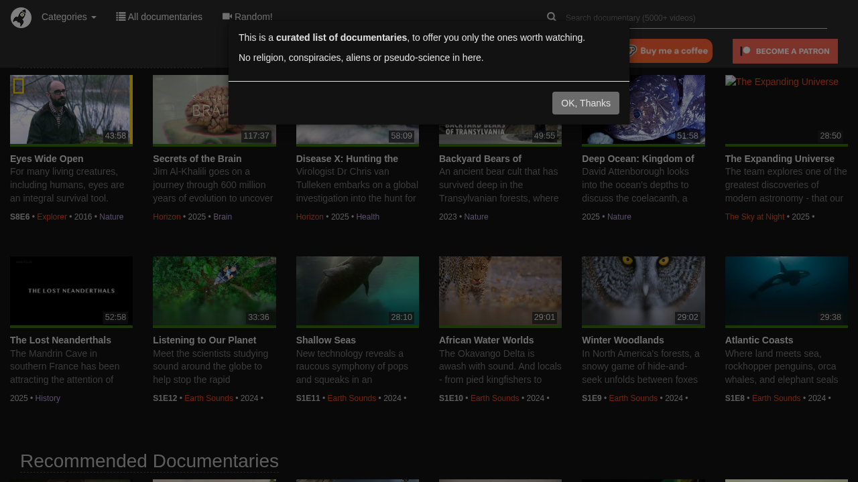Image resolution: width=858 pixels, height=482 pixels.
Task: Open the African Water Worlds title link
Action: tap(486, 340)
